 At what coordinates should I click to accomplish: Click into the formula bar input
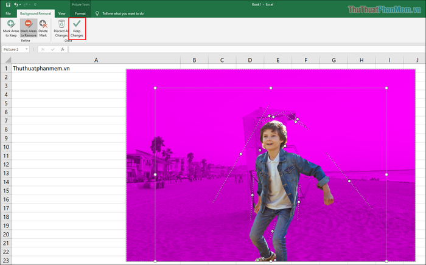click(246, 49)
